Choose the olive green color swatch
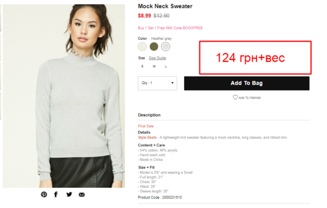The image size is (327, 208). [154, 46]
